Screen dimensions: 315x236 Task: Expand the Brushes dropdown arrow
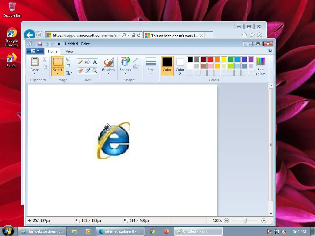tap(109, 74)
